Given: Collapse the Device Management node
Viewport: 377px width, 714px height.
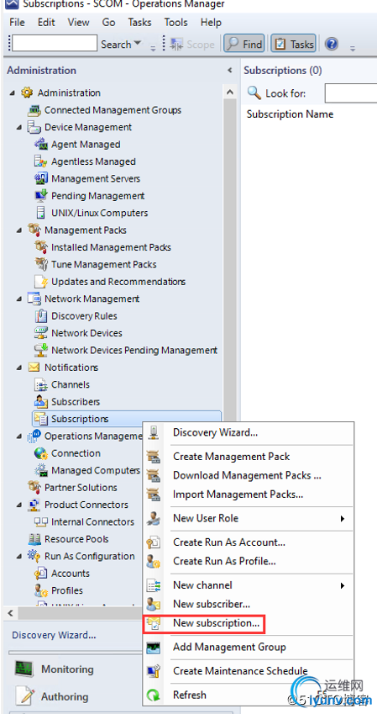Looking at the screenshot, I should pyautogui.click(x=18, y=128).
